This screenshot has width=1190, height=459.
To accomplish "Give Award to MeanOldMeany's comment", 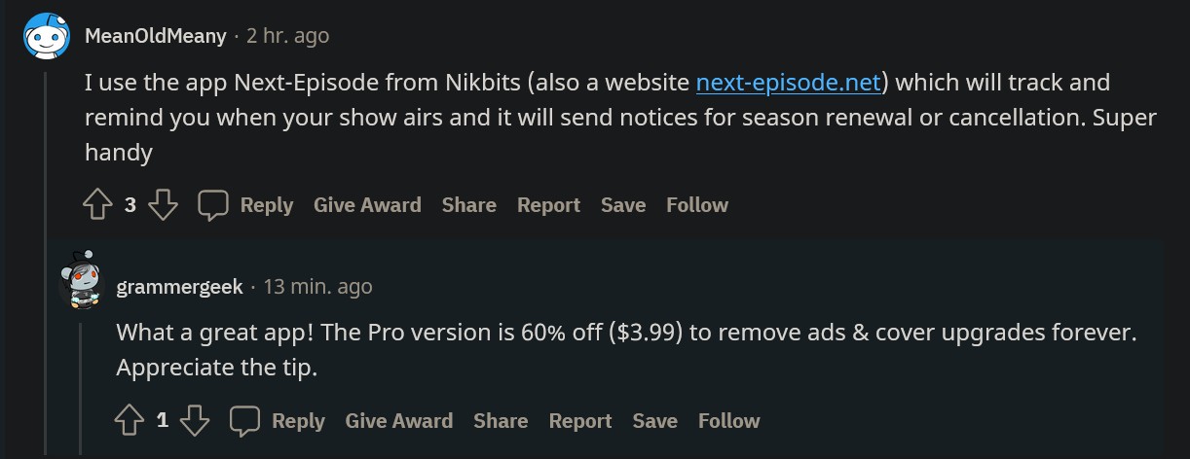I will [x=367, y=205].
